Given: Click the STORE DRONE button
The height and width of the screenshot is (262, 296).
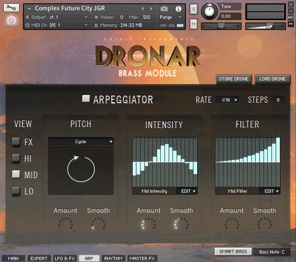Looking at the screenshot, I should coord(234,79).
